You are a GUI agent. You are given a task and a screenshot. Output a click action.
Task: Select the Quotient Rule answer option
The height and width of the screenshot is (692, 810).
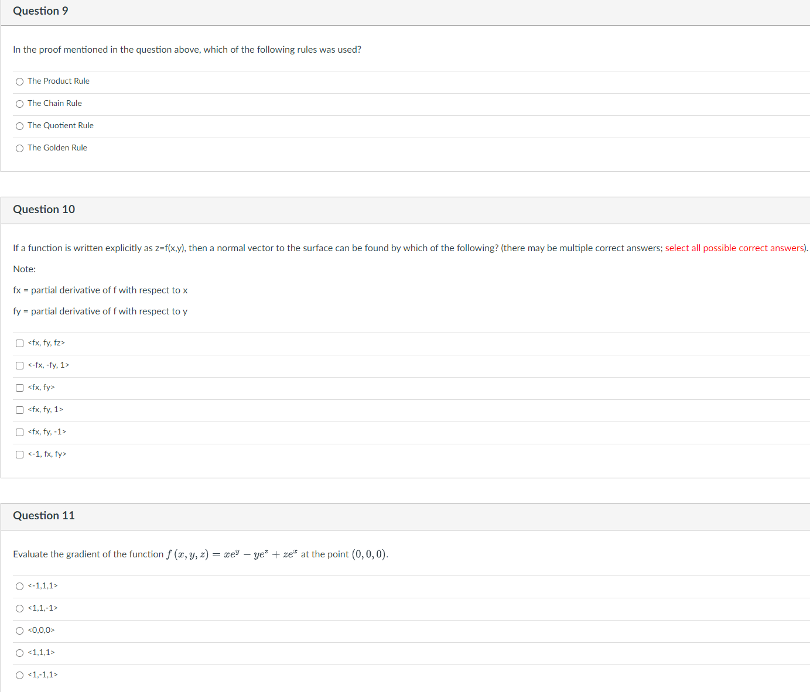pyautogui.click(x=19, y=126)
